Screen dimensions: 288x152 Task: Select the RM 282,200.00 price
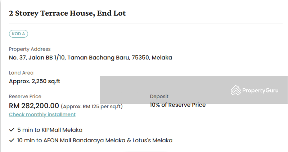pos(34,106)
